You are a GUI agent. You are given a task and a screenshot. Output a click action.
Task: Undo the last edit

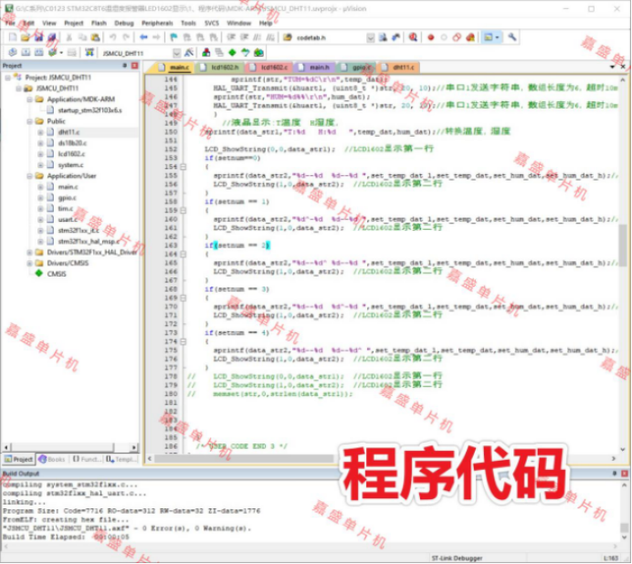pyautogui.click(x=113, y=37)
